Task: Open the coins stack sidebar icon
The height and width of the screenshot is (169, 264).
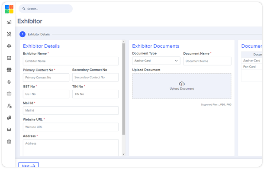Action: pos(9,117)
